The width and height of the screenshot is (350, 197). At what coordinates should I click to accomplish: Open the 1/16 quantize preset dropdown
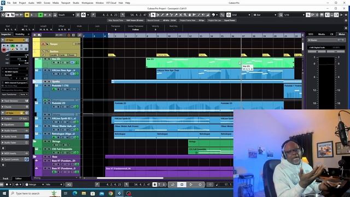click(294, 15)
